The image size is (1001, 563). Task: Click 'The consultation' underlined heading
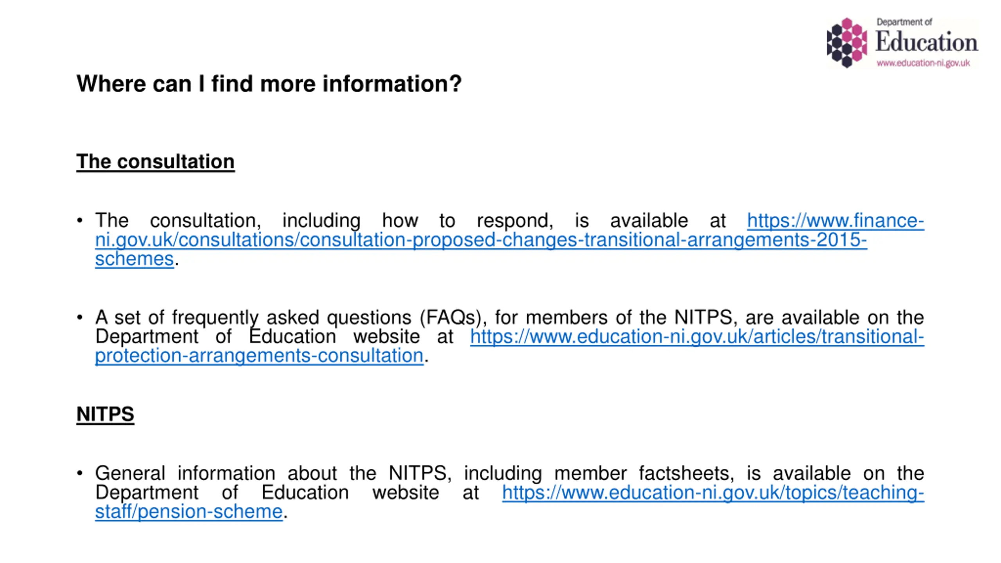point(155,161)
